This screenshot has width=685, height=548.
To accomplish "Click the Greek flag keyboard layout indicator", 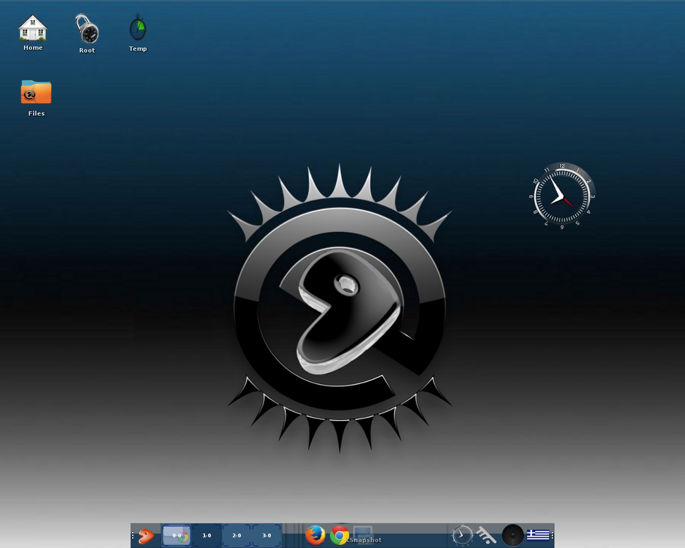I will [538, 535].
